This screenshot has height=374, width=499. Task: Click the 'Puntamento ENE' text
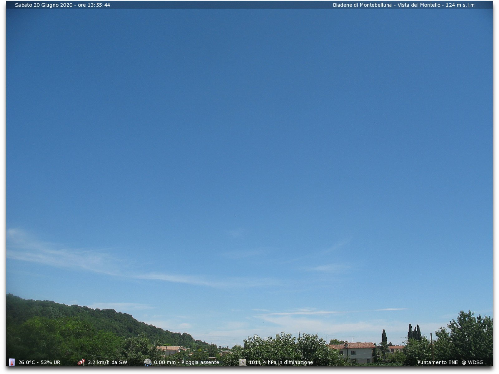[x=438, y=362]
